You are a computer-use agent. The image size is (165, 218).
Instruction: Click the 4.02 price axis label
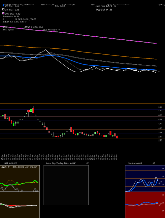(160, 128)
